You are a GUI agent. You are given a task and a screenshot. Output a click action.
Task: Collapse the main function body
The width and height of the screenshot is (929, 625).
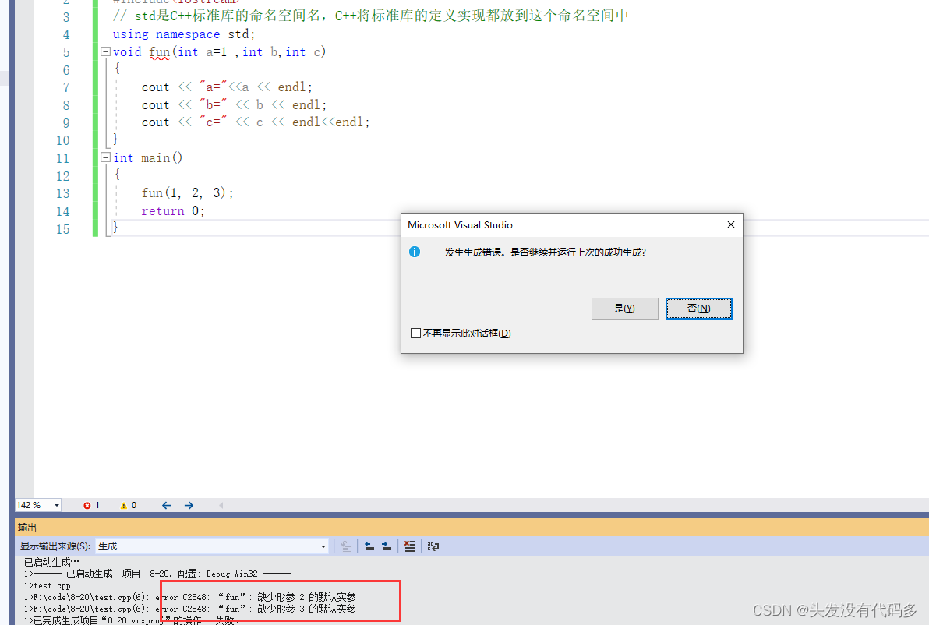point(104,157)
